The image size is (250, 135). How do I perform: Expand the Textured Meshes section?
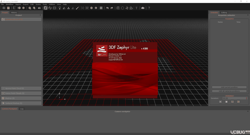pyautogui.click(x=21, y=103)
